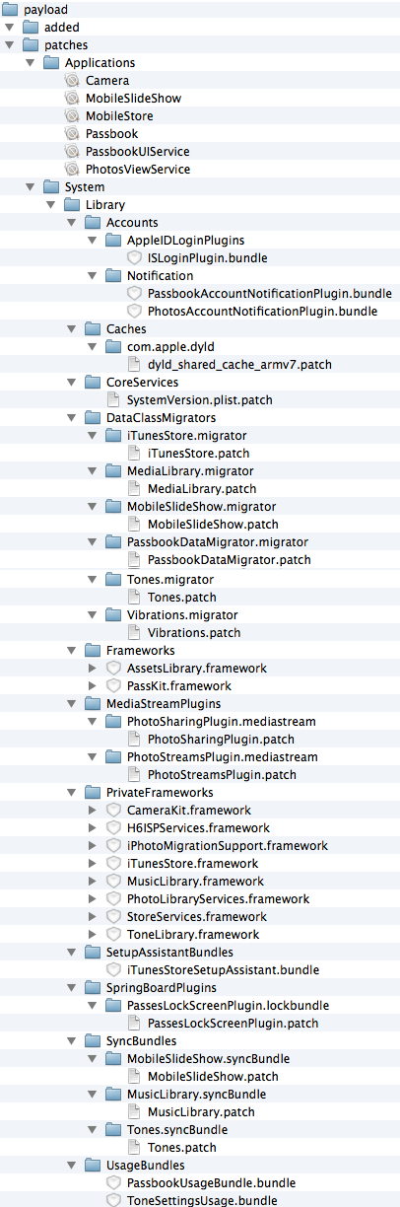Collapse the PrivateFrameworks folder triangle
400x1207 pixels.
(x=71, y=793)
